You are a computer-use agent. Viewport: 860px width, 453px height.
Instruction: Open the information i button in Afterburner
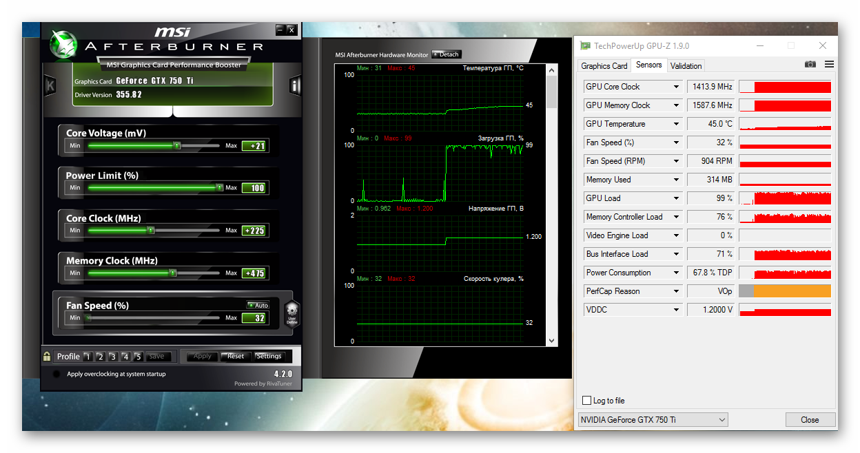(x=295, y=86)
